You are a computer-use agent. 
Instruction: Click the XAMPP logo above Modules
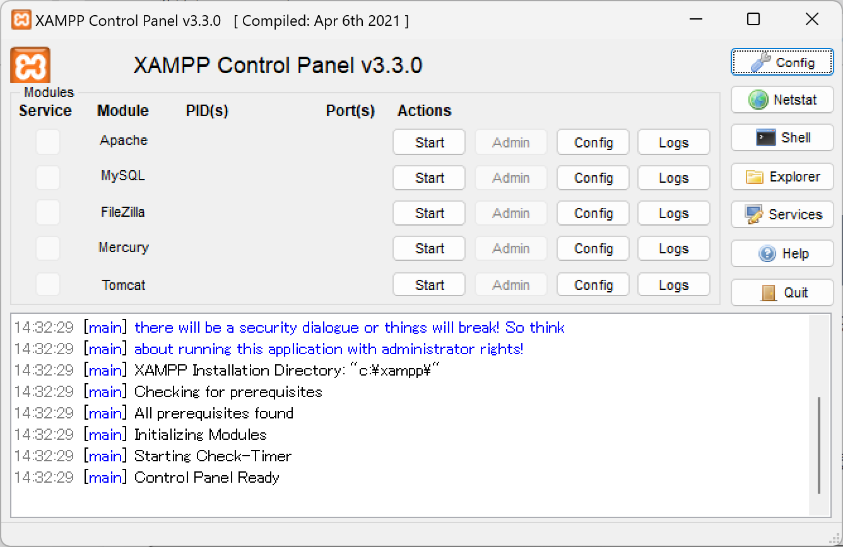[x=30, y=65]
